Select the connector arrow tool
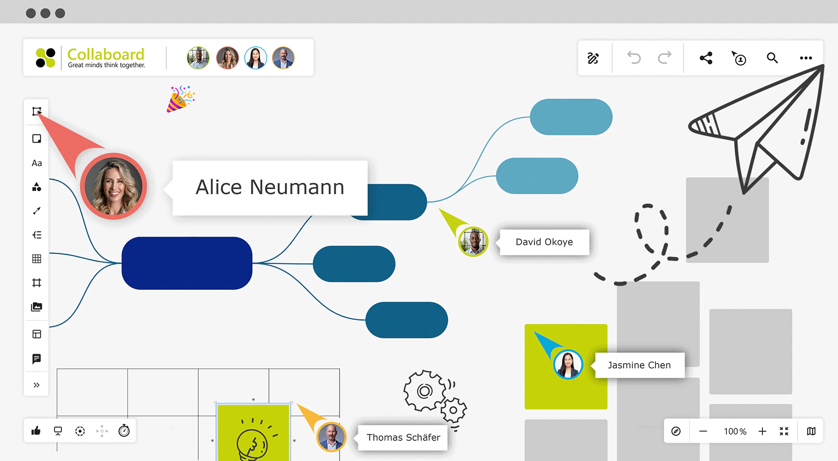The image size is (838, 461). click(36, 211)
